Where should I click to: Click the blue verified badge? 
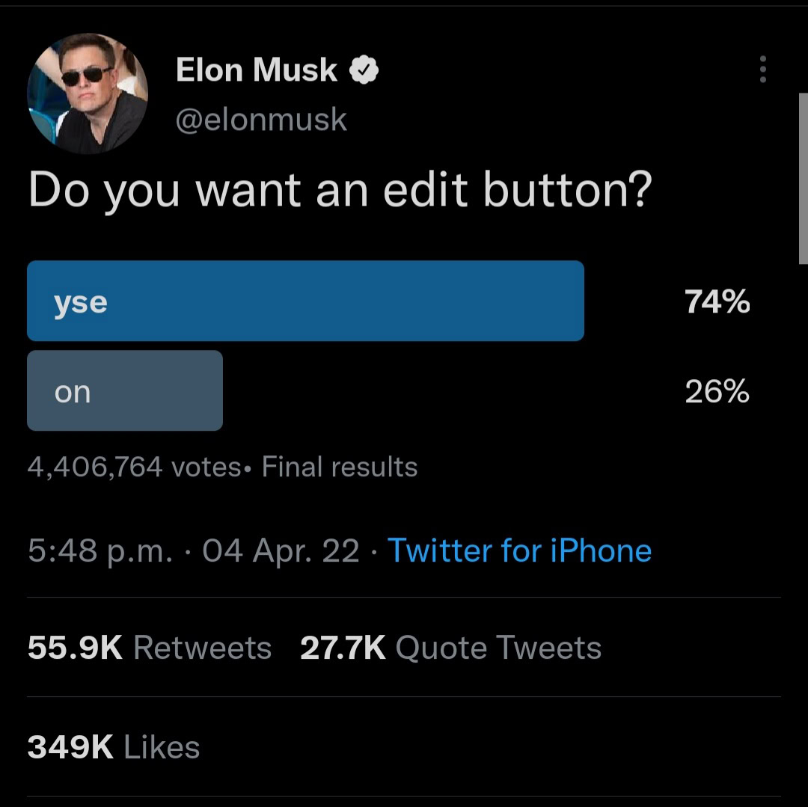pyautogui.click(x=364, y=70)
